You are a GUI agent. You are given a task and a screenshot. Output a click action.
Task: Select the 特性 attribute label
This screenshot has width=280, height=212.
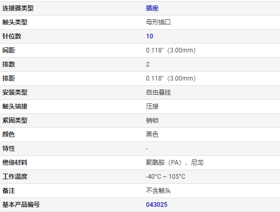(8, 148)
